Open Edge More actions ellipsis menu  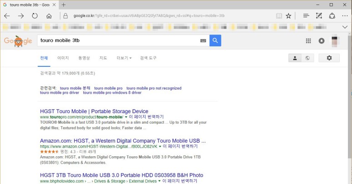tap(345, 15)
